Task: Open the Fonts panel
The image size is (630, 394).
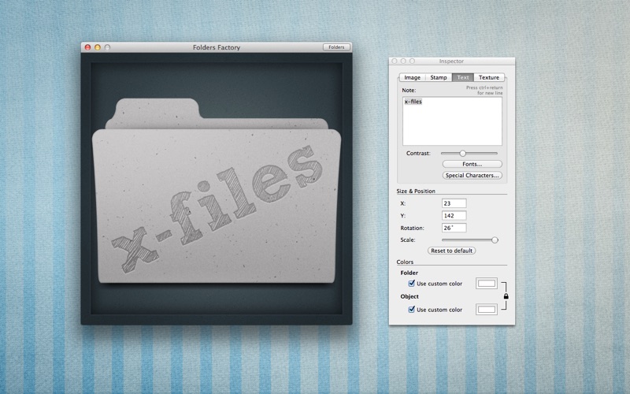Action: click(x=472, y=164)
